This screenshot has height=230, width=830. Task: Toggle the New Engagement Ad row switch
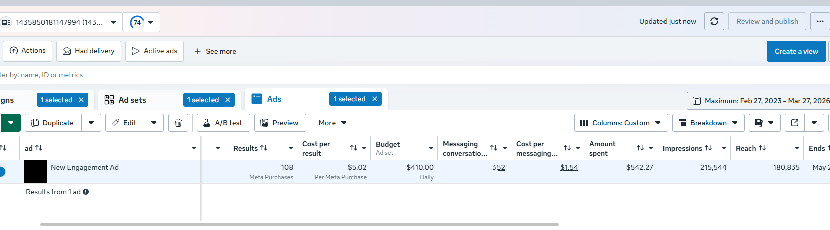click(x=2, y=172)
